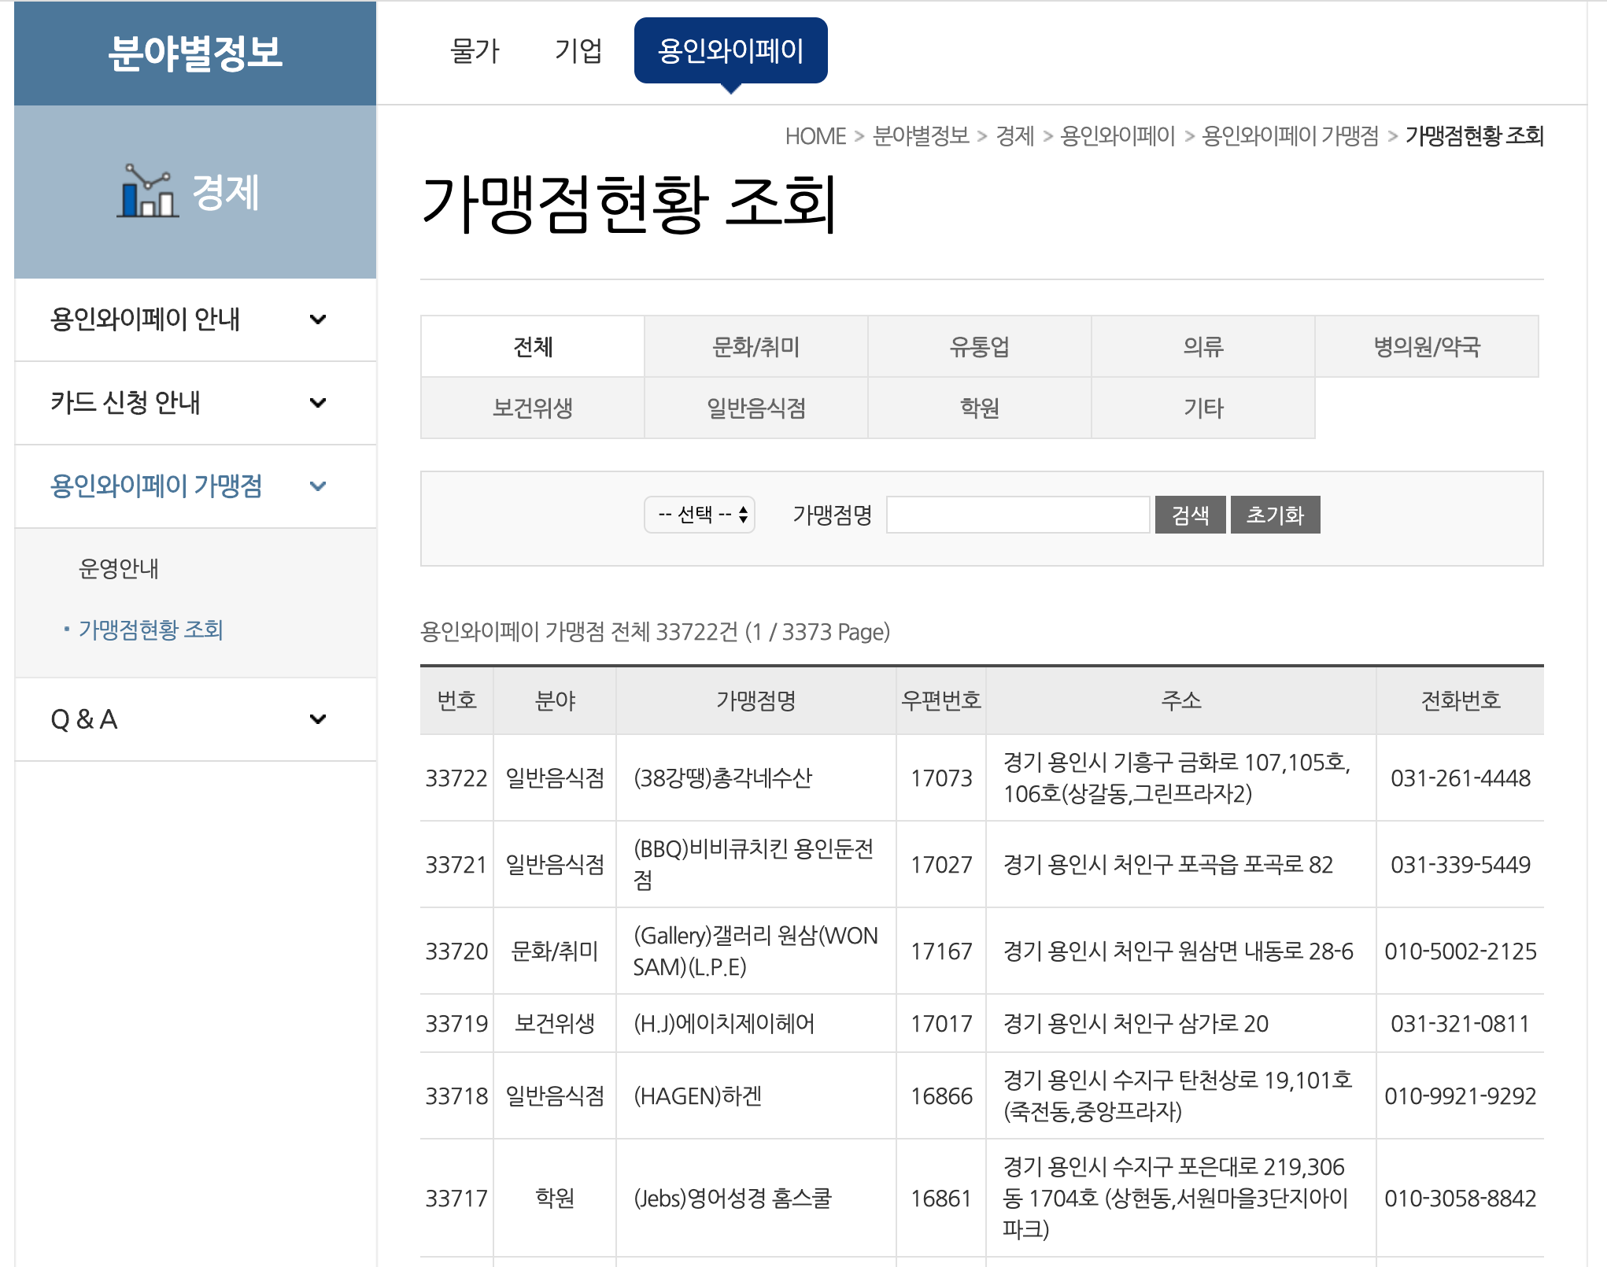Image resolution: width=1607 pixels, height=1267 pixels.
Task: Select the 학원 category tab
Action: pyautogui.click(x=979, y=408)
